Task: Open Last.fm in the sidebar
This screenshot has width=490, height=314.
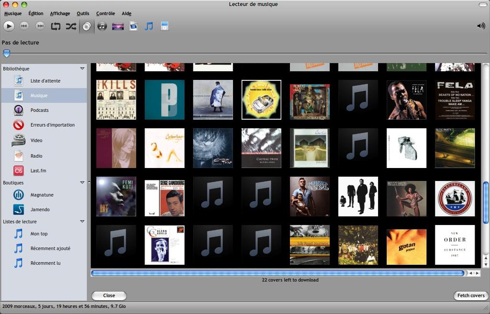Action: coord(44,171)
